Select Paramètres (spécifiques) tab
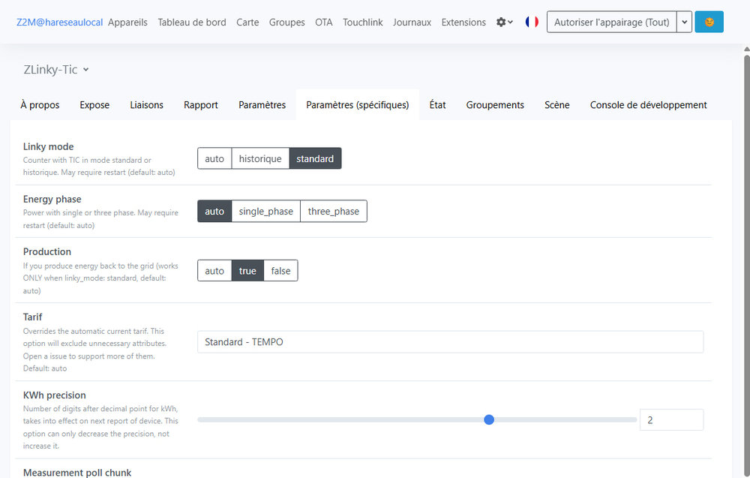 357,105
